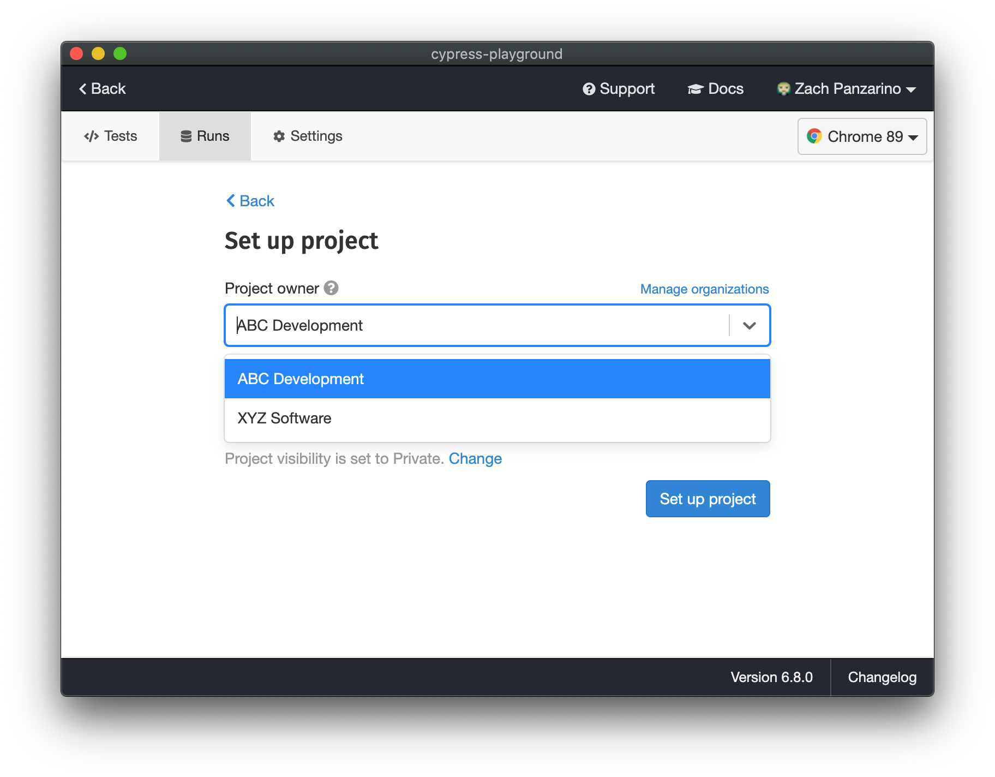The height and width of the screenshot is (777, 995).
Task: Click the Support question mark icon
Action: coord(589,89)
